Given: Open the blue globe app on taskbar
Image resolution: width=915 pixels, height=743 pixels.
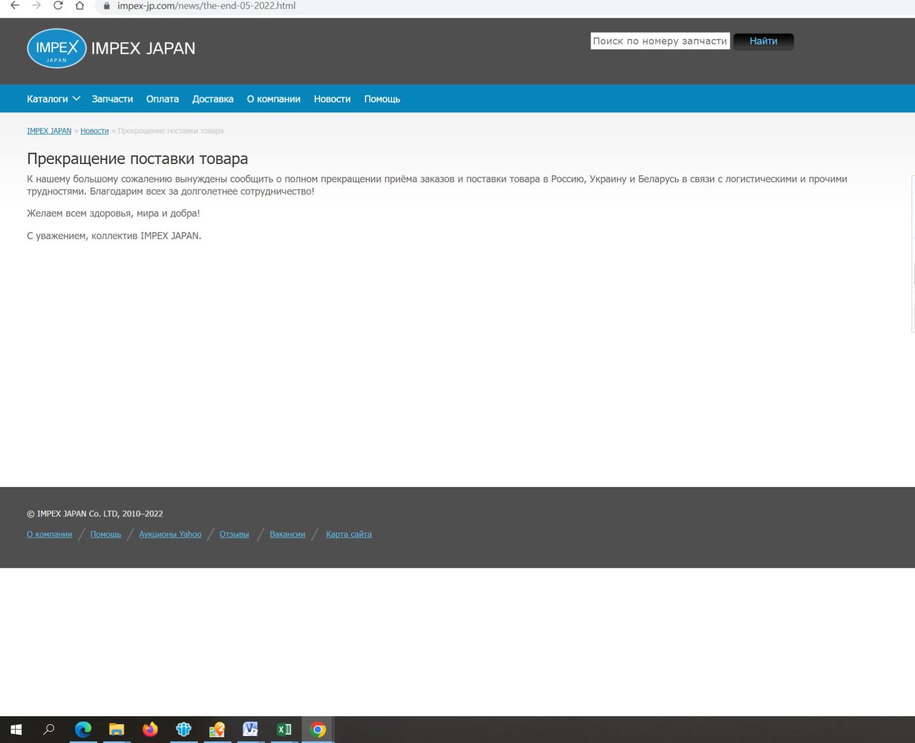Looking at the screenshot, I should [184, 730].
